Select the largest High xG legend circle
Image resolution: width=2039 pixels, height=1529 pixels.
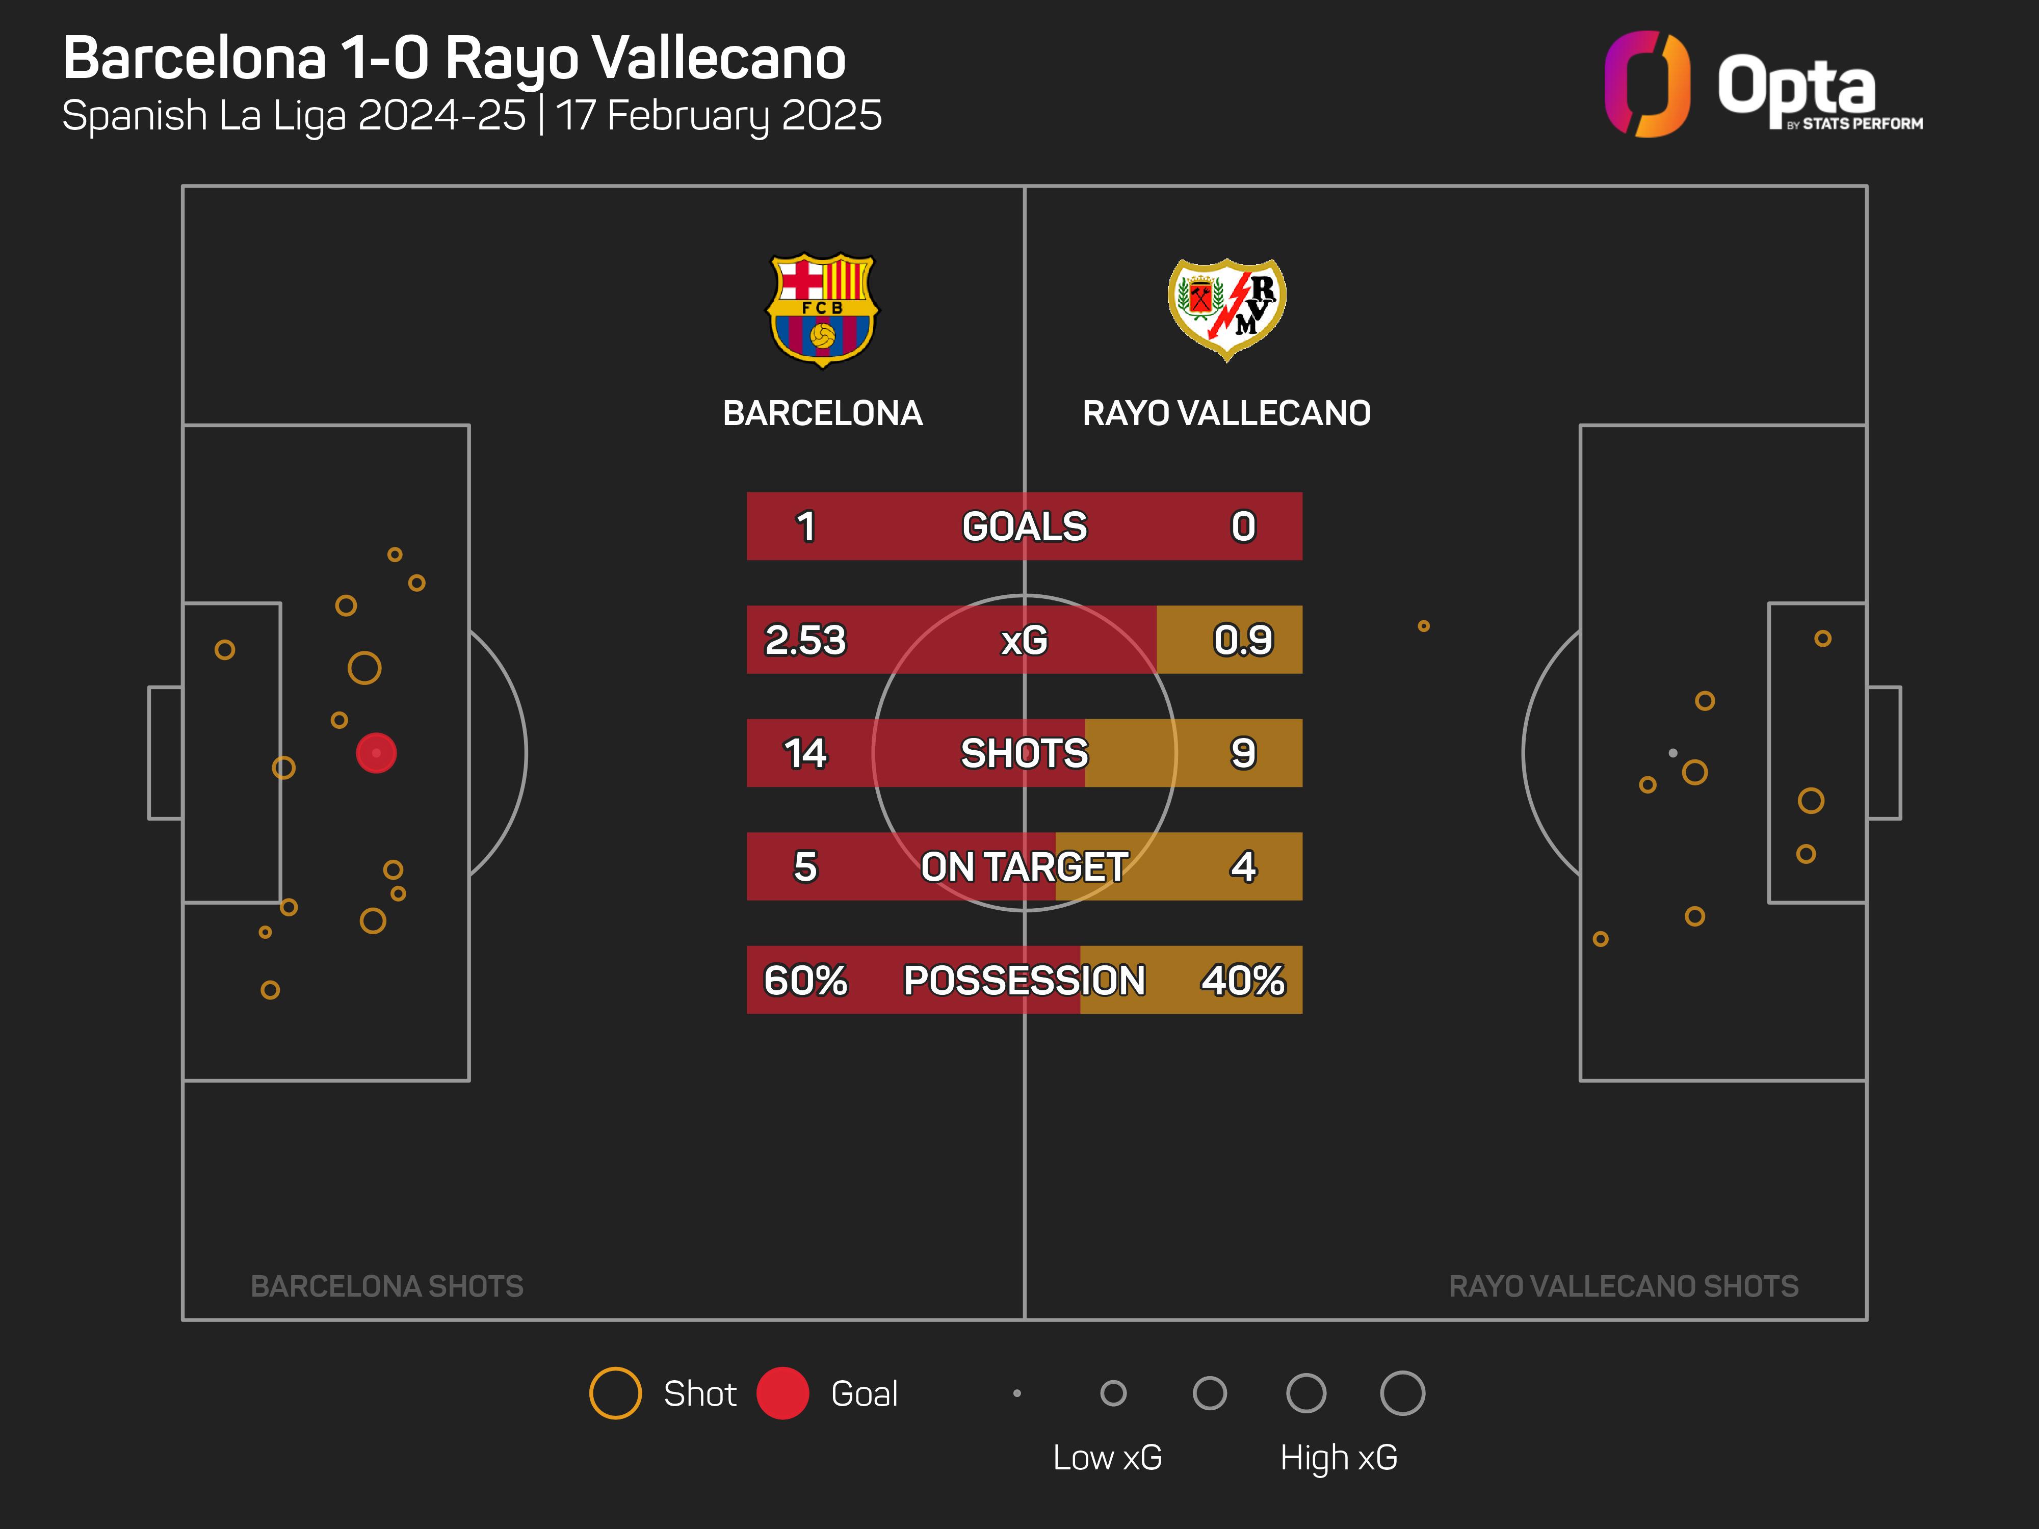tap(1402, 1392)
